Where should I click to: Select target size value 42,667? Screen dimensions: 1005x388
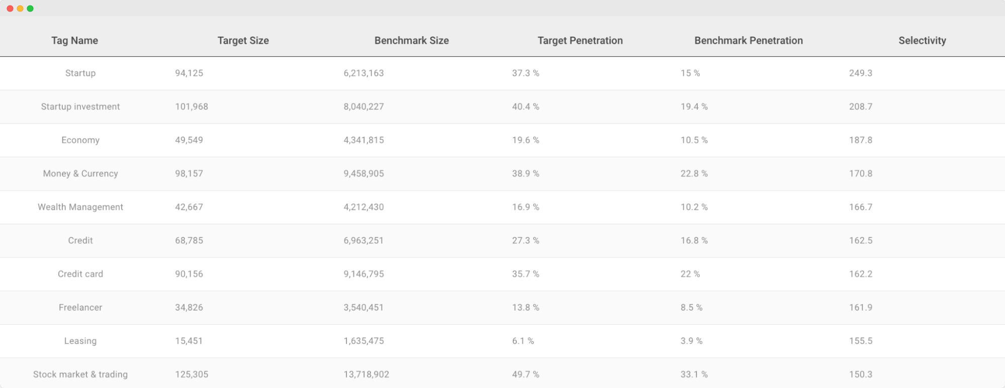click(x=189, y=207)
